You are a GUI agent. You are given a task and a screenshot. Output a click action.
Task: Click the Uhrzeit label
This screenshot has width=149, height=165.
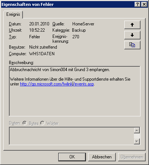click(15, 30)
